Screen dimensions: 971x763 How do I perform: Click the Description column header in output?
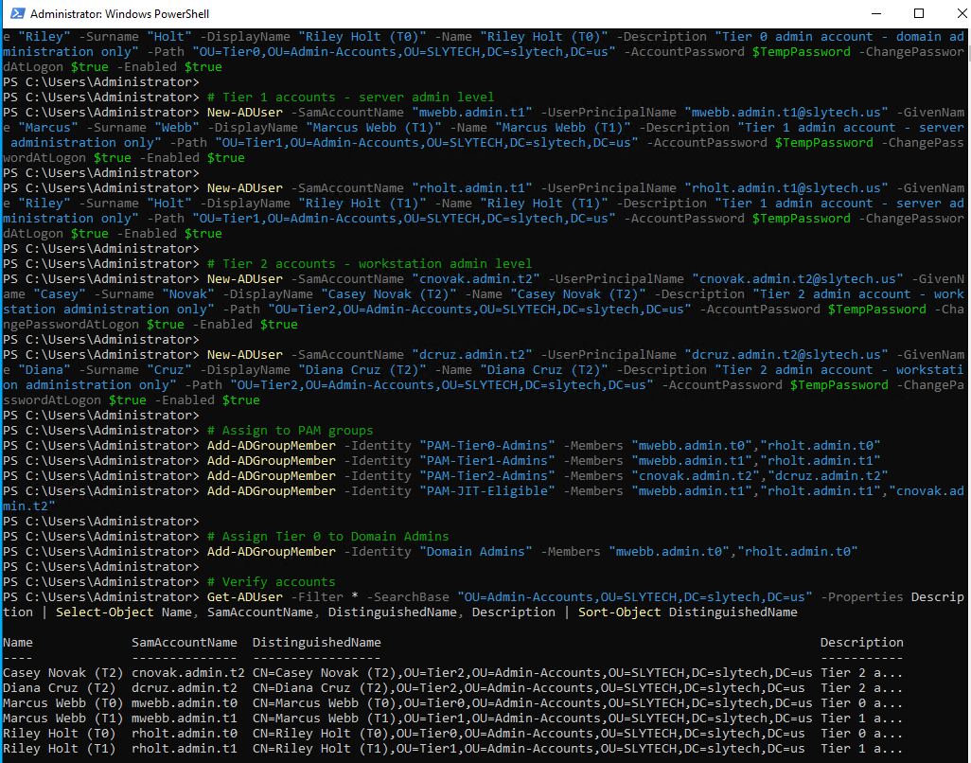[861, 643]
